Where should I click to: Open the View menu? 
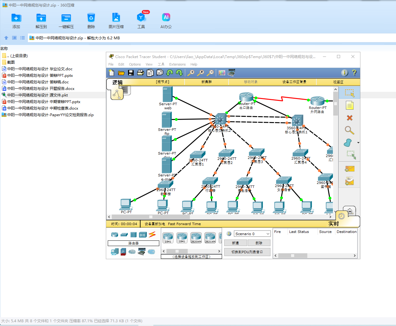(x=149, y=64)
